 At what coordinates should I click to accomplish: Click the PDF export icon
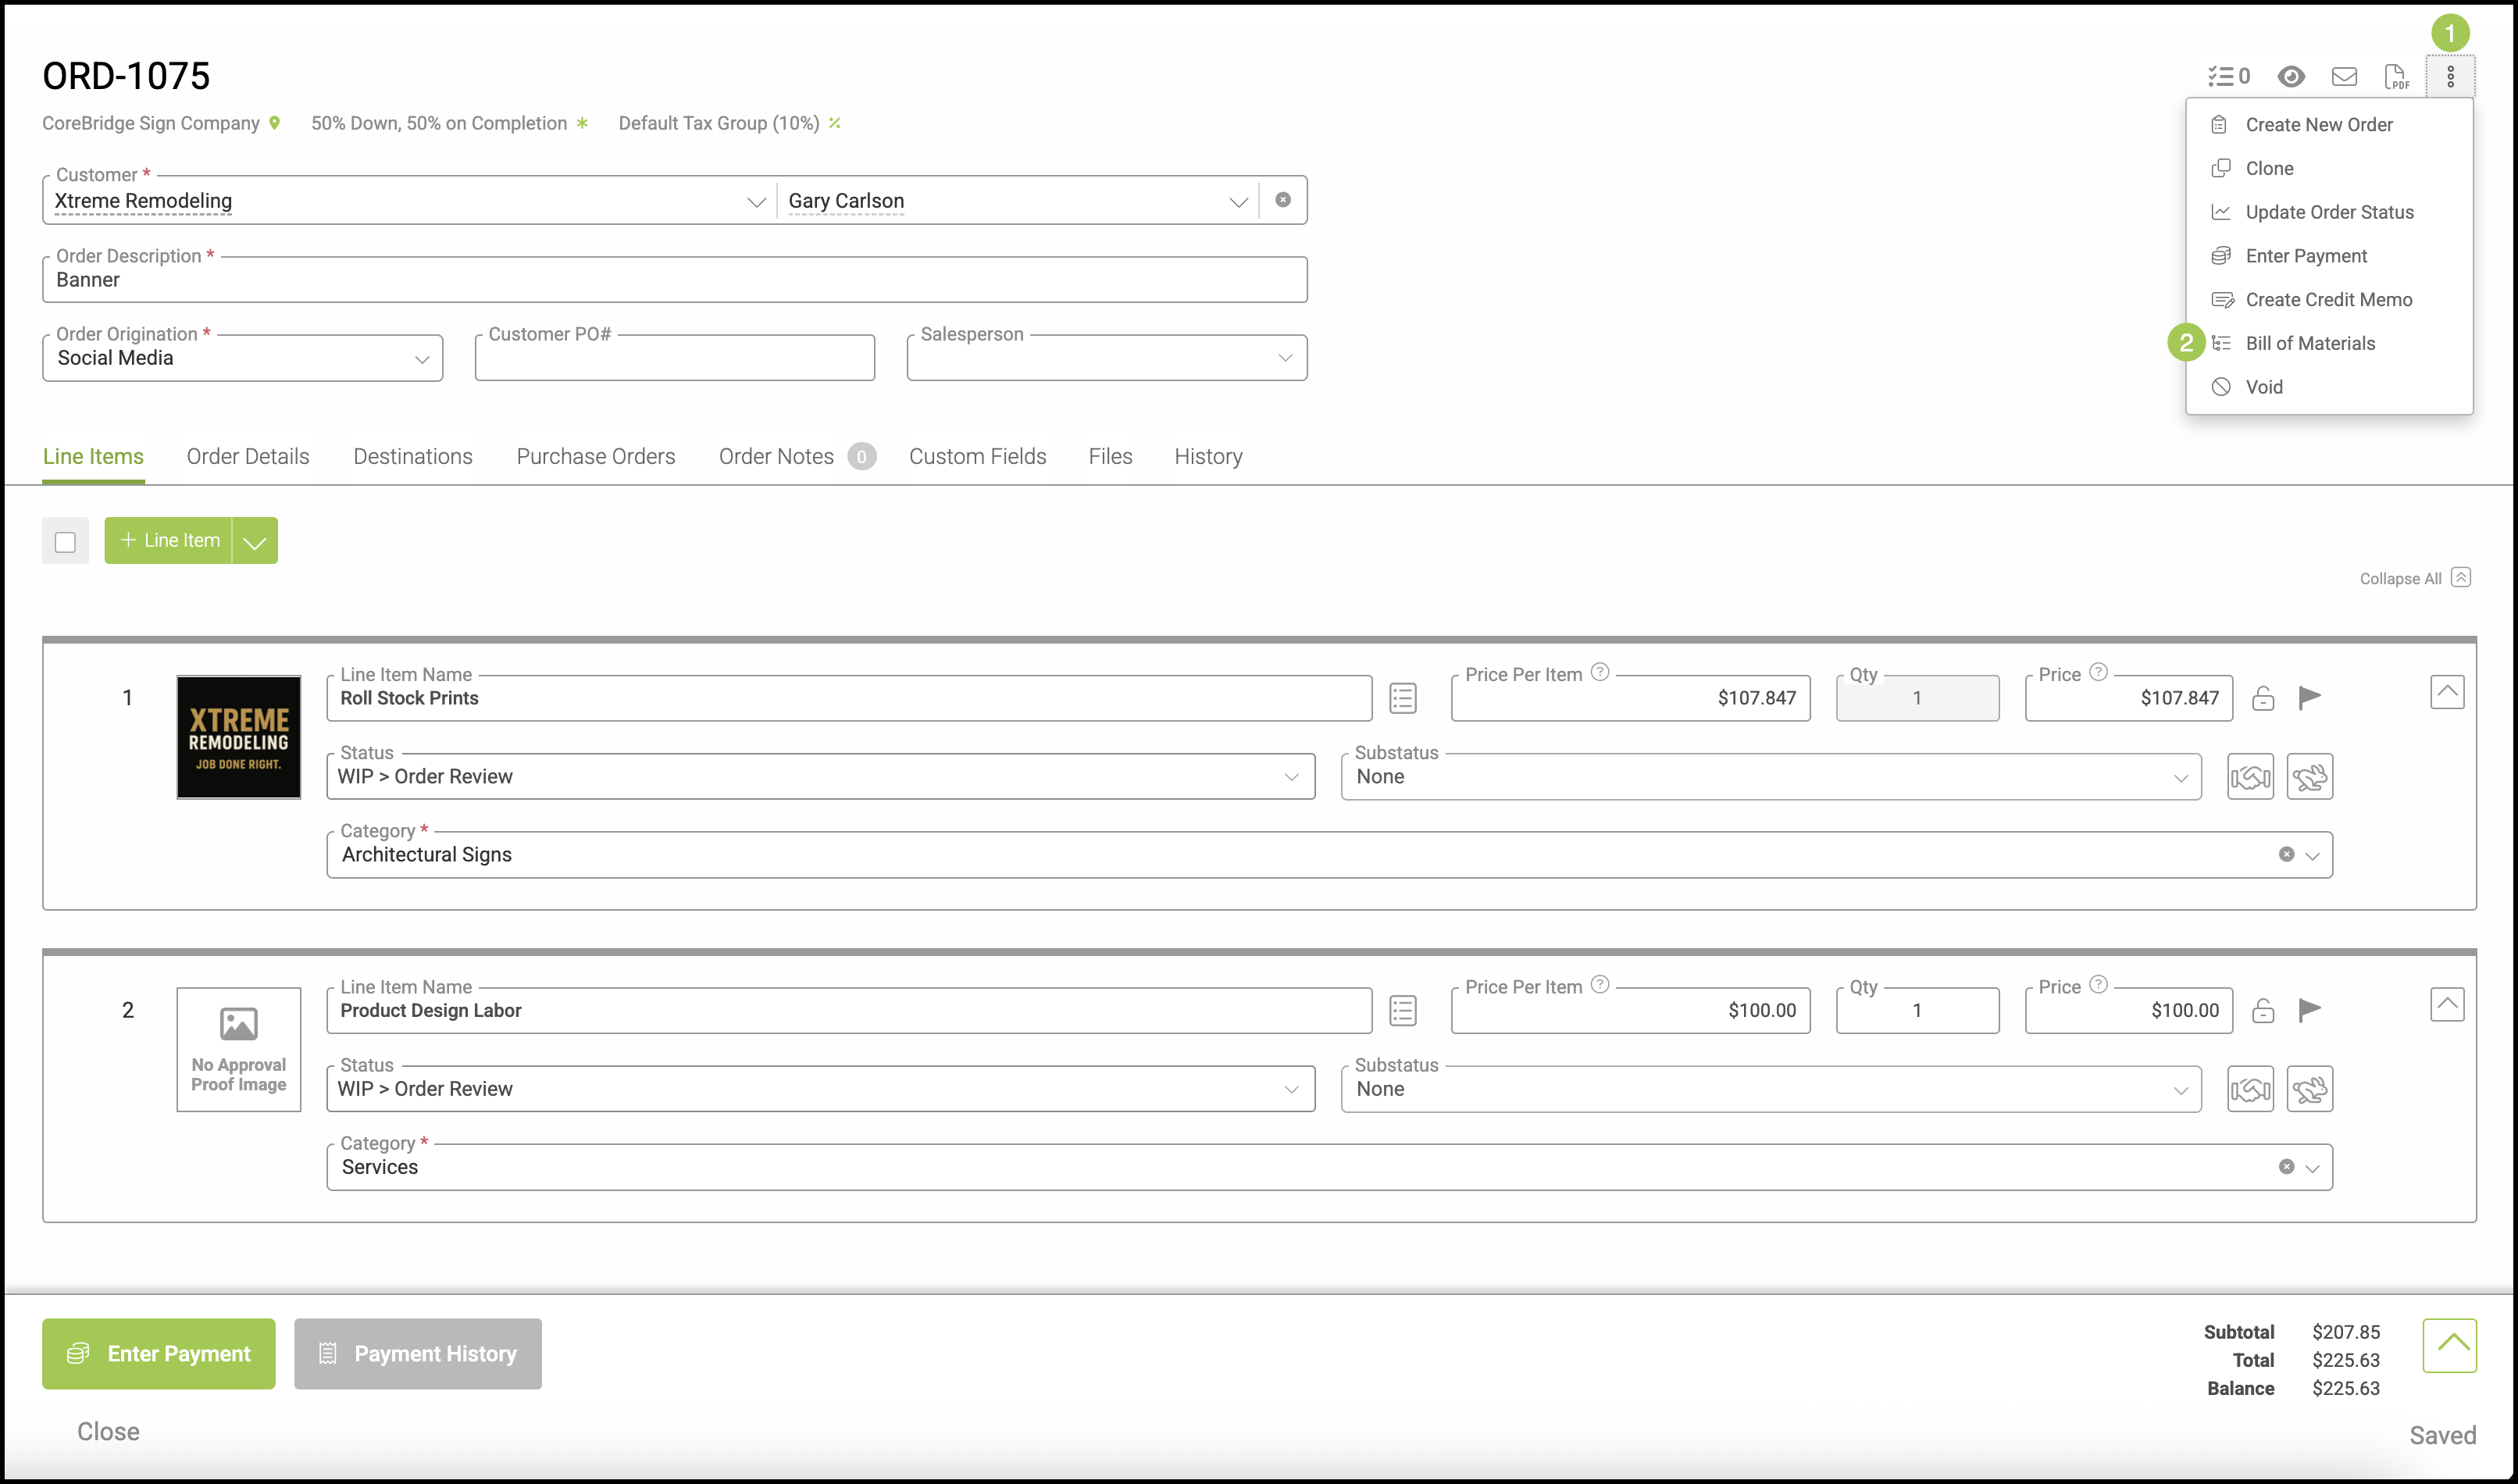click(x=2396, y=77)
